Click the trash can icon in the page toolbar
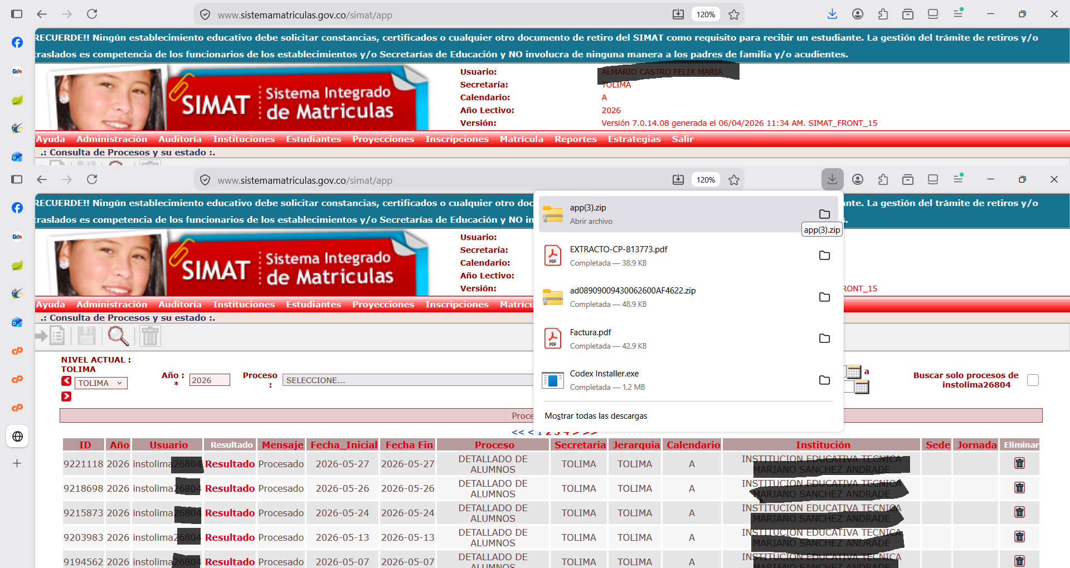Viewport: 1070px width, 568px height. [150, 336]
